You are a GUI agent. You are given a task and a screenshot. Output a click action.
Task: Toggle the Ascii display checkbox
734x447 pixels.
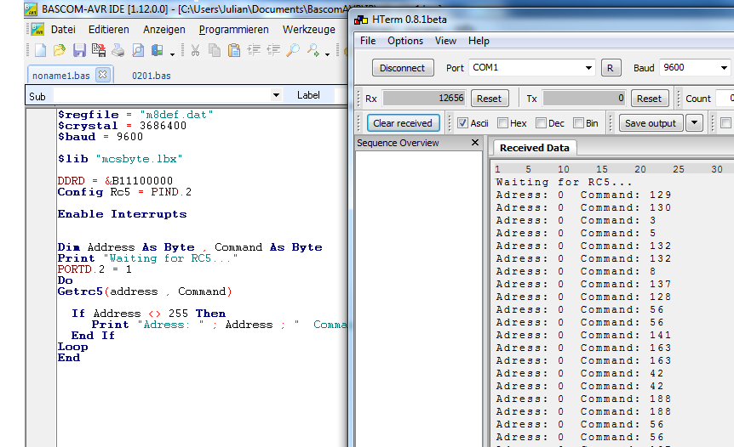(462, 123)
